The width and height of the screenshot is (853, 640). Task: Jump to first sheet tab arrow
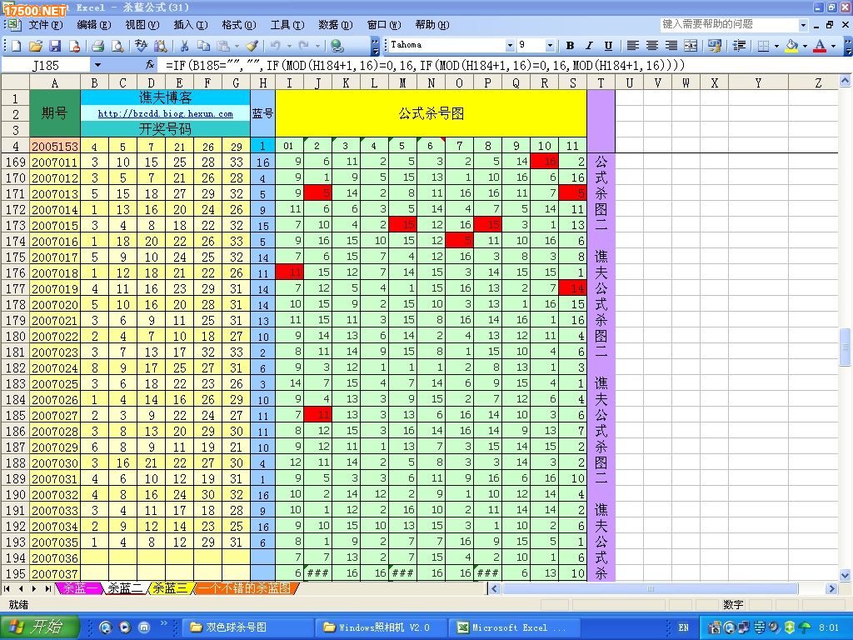tap(7, 588)
